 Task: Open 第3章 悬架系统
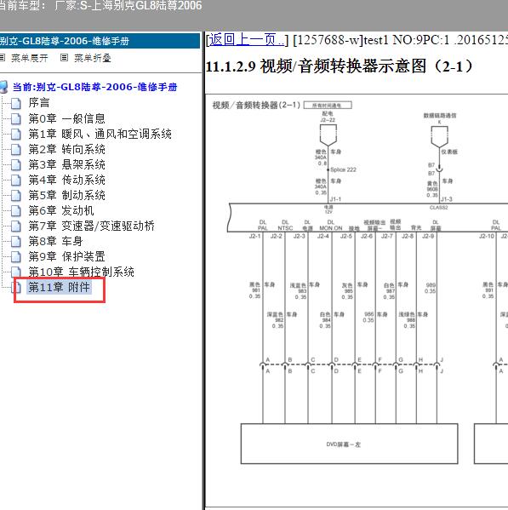click(x=66, y=164)
